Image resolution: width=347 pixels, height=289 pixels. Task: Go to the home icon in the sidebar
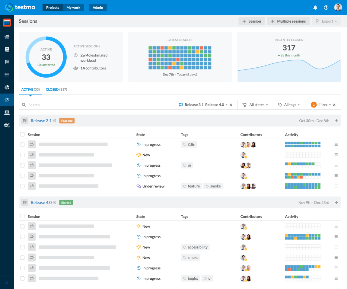[7, 37]
